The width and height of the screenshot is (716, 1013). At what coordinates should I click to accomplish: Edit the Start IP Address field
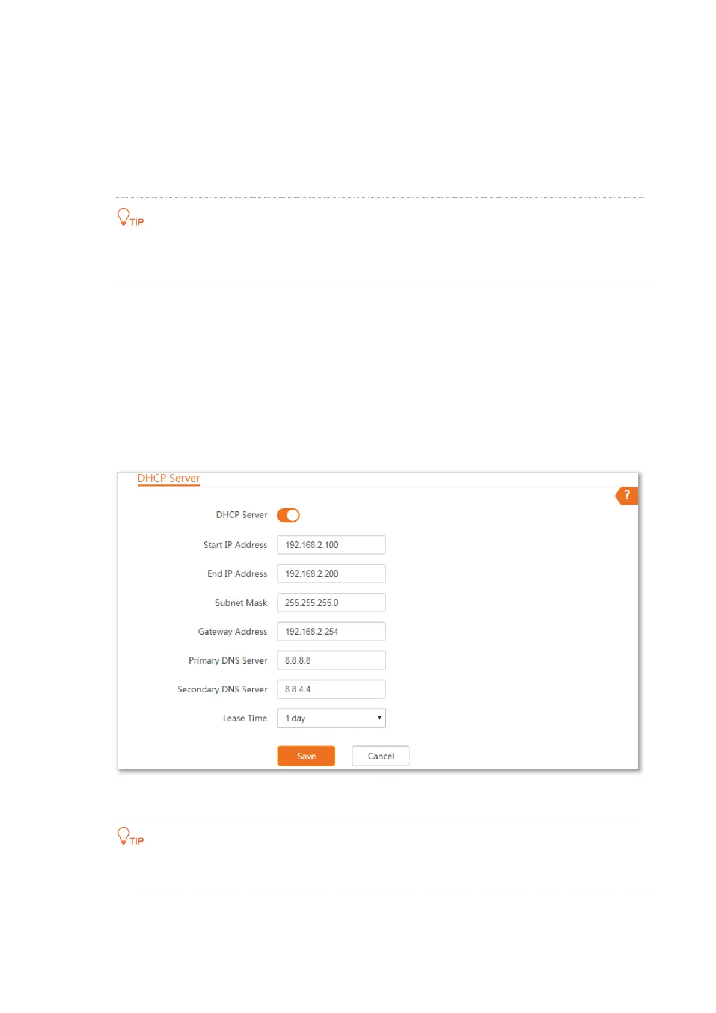[331, 545]
